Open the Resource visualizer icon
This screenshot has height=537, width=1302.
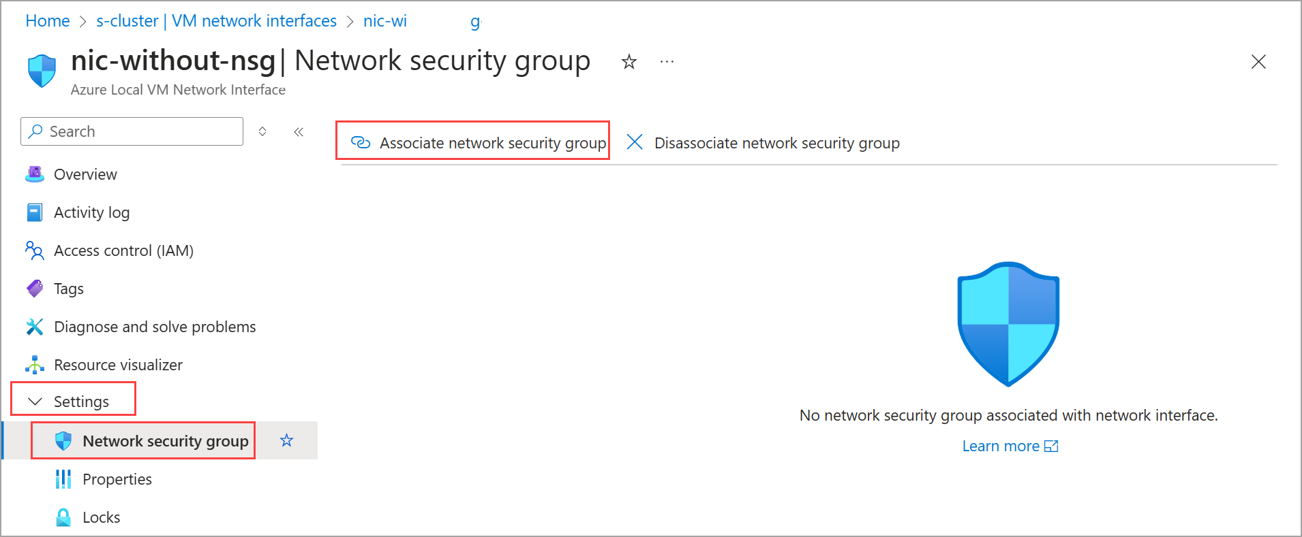(35, 365)
